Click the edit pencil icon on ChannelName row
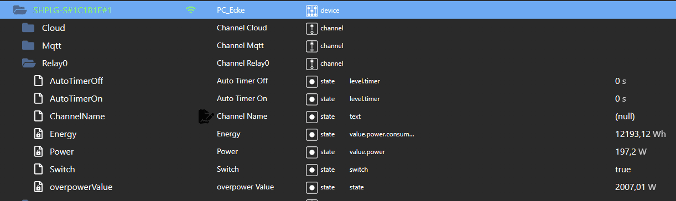This screenshot has width=676, height=201. click(206, 116)
